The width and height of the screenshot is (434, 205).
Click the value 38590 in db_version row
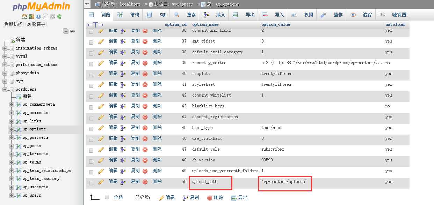pos(267,160)
